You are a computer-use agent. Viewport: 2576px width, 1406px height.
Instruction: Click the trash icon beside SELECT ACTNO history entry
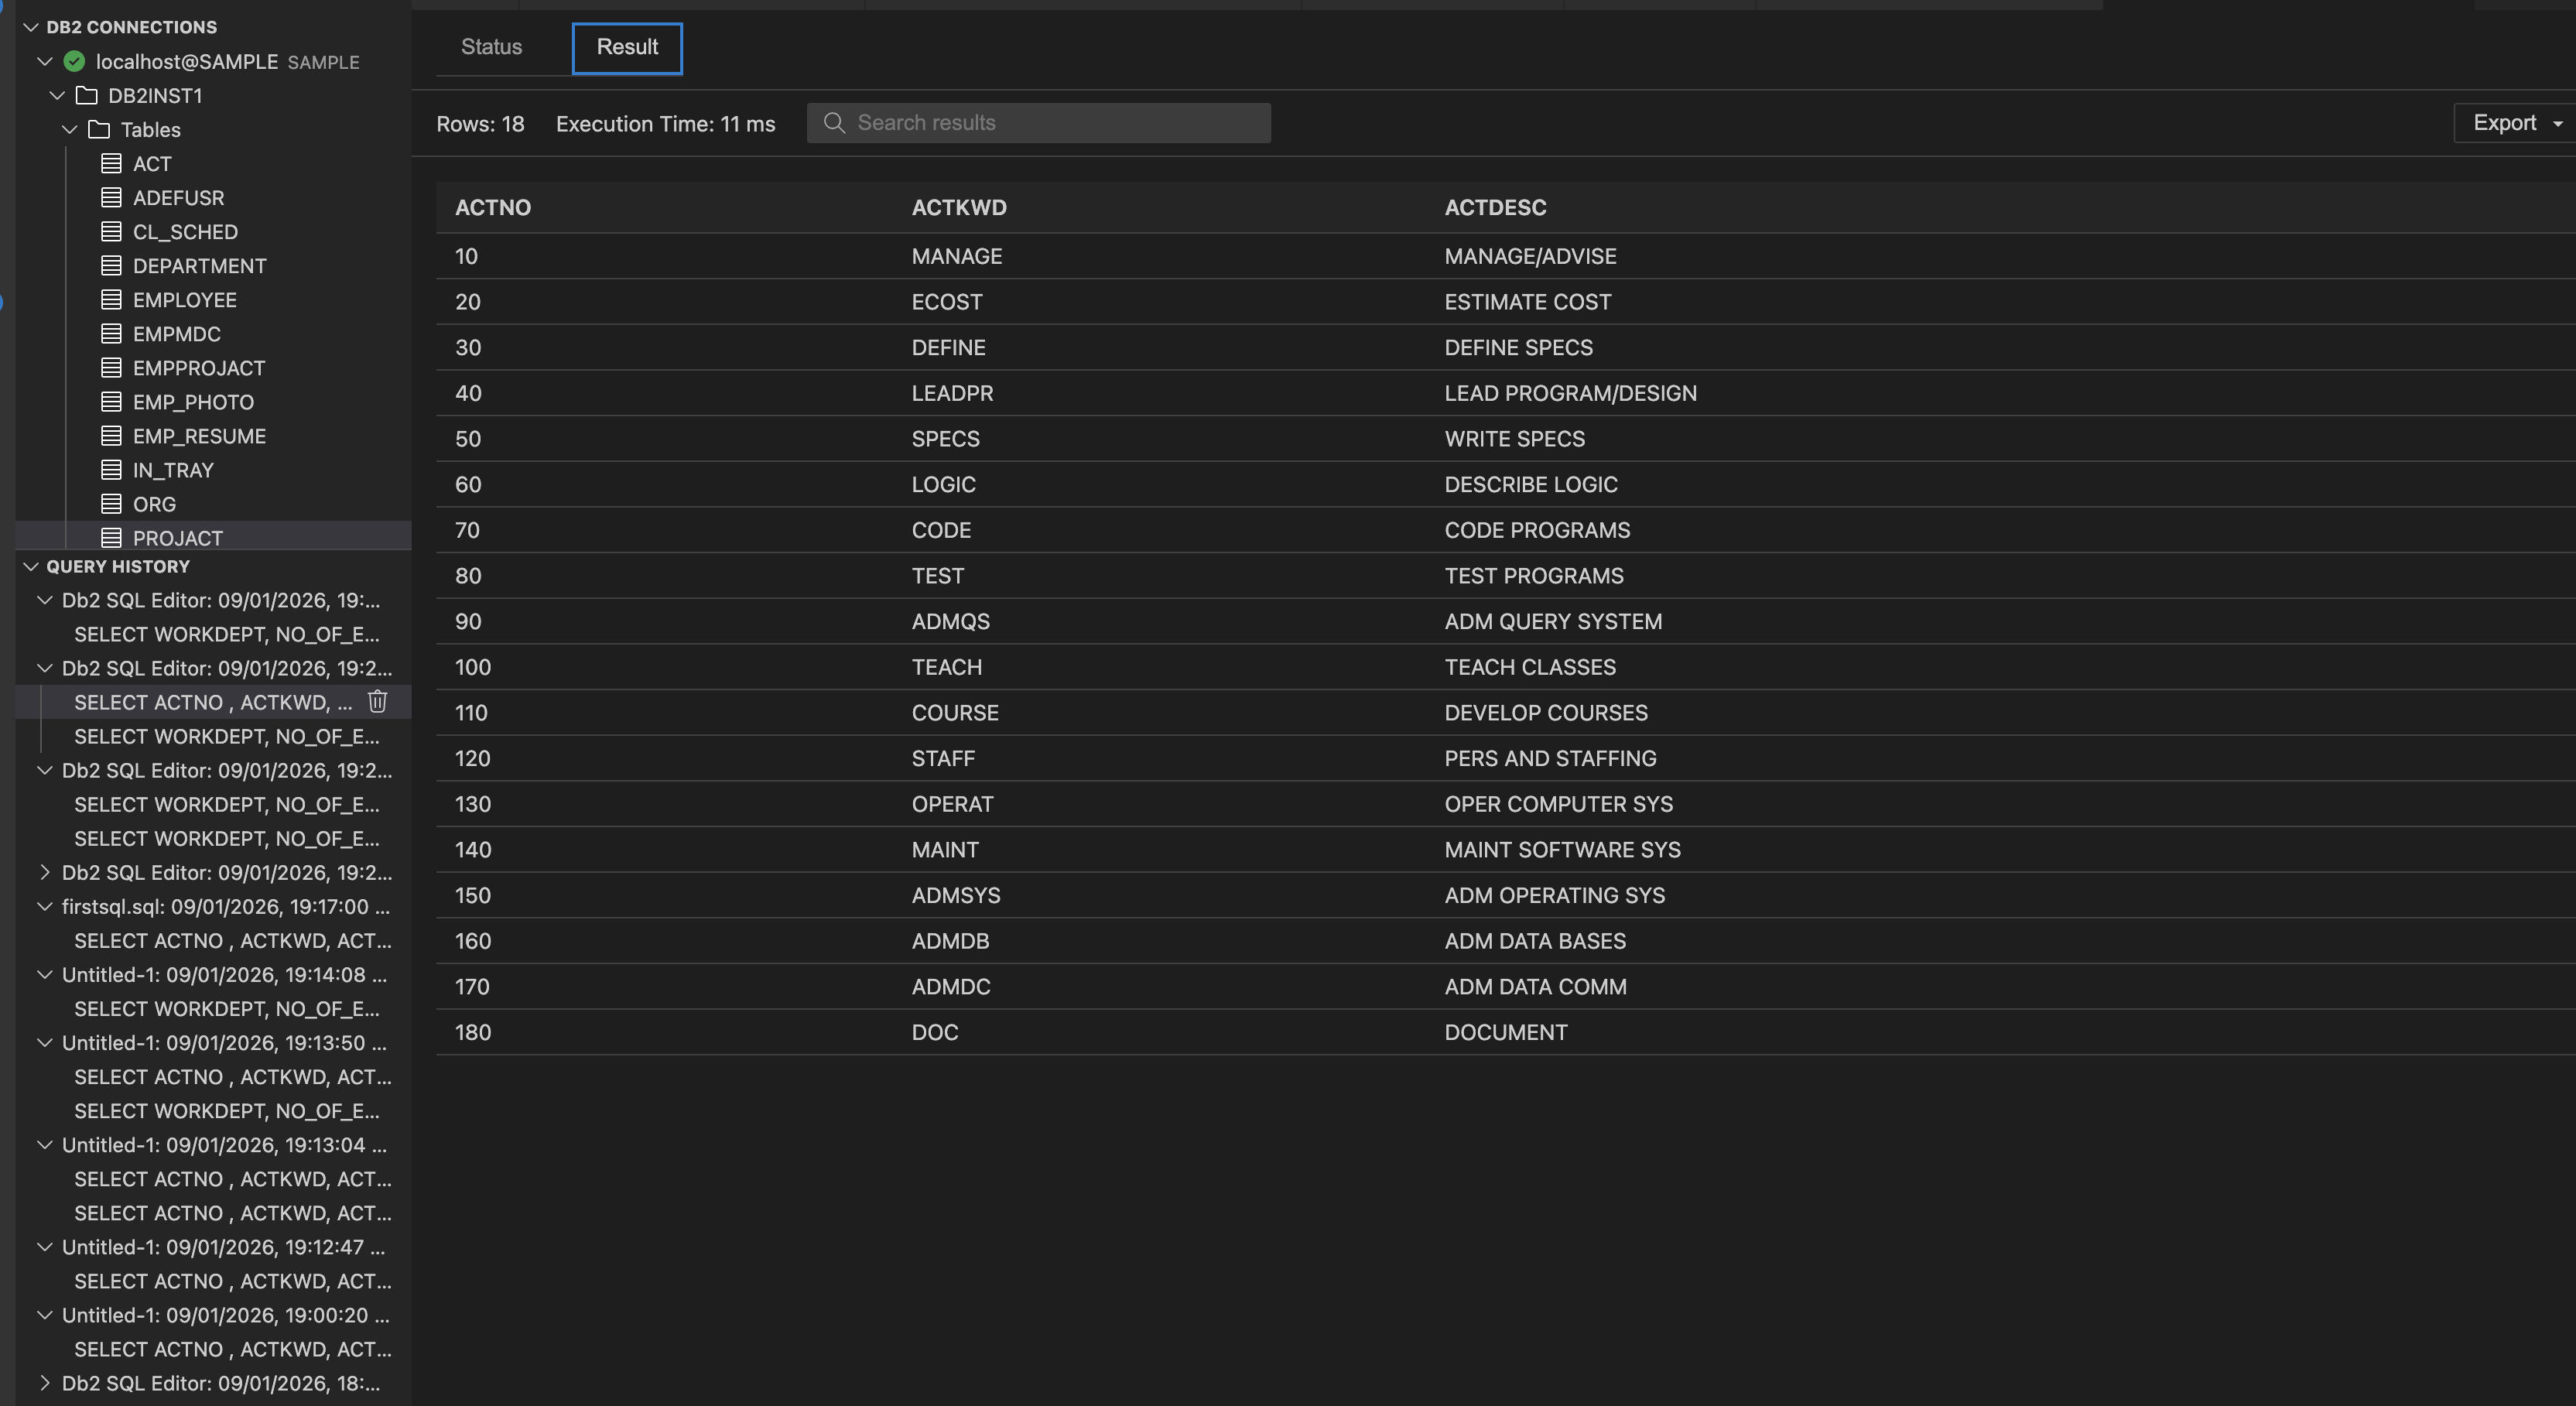click(377, 702)
